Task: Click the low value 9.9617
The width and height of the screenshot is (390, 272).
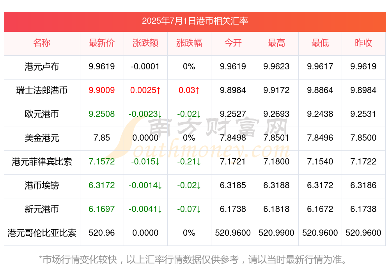Action: pyautogui.click(x=320, y=66)
